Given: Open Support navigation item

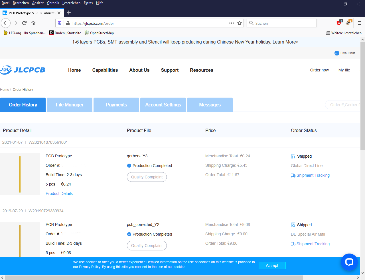Looking at the screenshot, I should click(x=170, y=70).
